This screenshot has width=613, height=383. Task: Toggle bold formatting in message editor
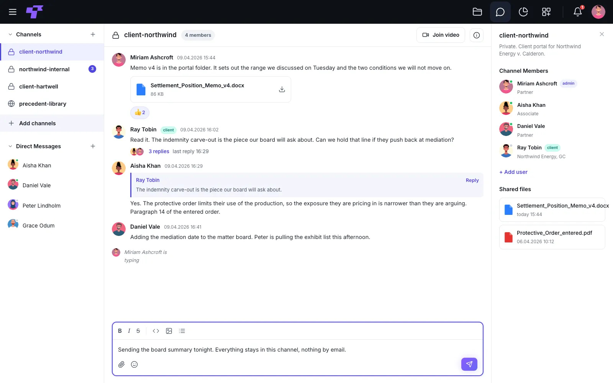[x=120, y=331]
